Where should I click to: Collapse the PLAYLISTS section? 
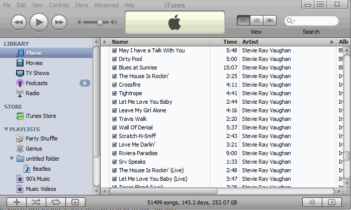click(6, 129)
